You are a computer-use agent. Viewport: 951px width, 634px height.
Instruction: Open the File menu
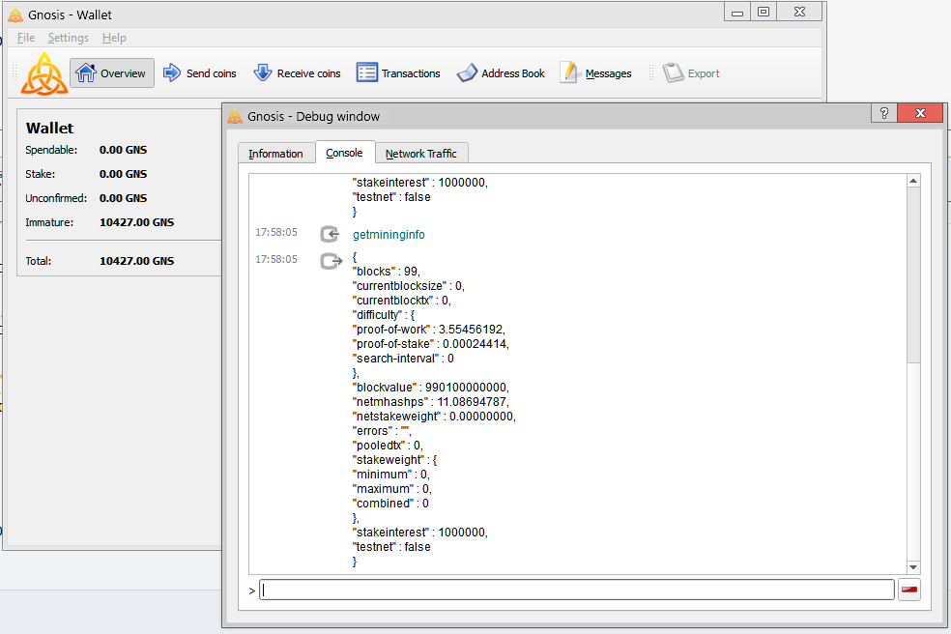click(x=25, y=38)
